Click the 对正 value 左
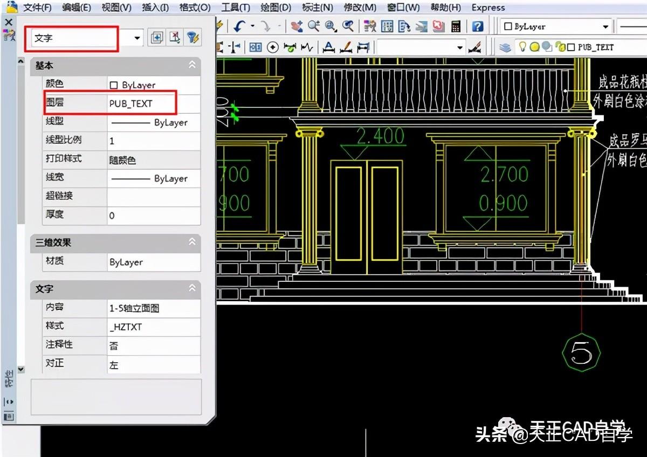 point(114,365)
